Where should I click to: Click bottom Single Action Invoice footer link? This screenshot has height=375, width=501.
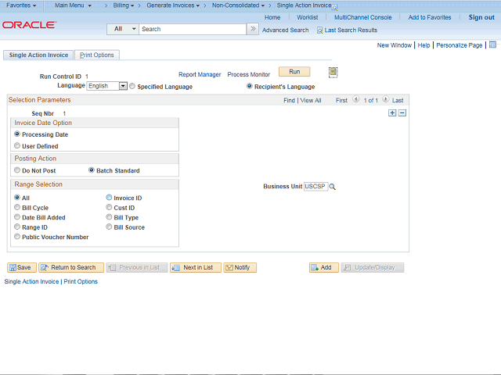(x=31, y=281)
